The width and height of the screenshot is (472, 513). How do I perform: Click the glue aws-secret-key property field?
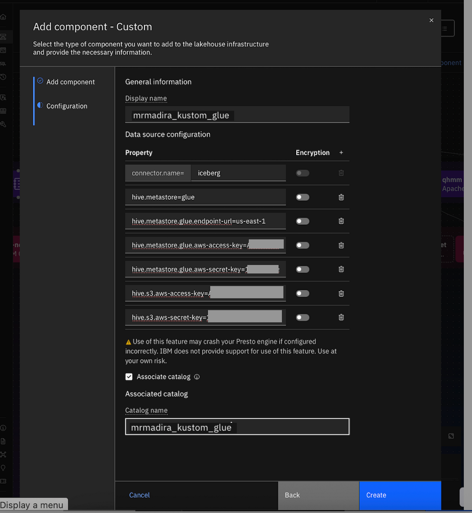tap(206, 269)
